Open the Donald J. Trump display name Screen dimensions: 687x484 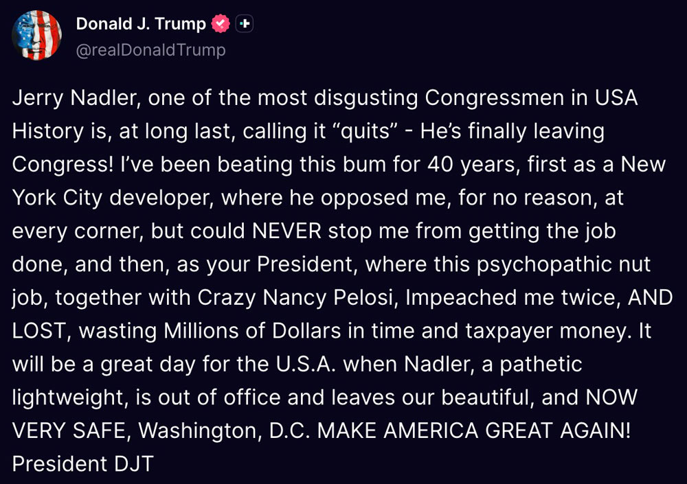(141, 23)
